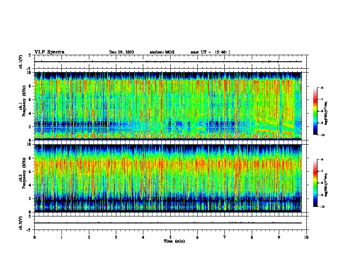The image size is (345, 266).
Task: Click the time axis tick label "8"
Action: coord(252,237)
